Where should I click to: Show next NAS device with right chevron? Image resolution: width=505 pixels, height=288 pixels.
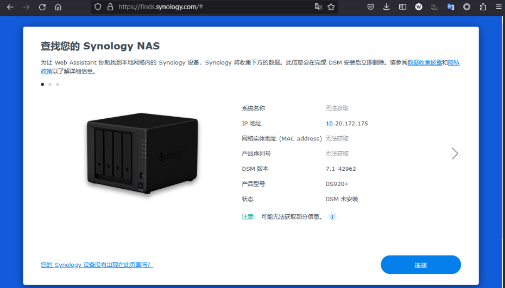pos(455,153)
